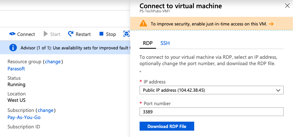Image resolution: width=293 pixels, height=137 pixels.
Task: Click the blue Advisor info icon
Action: [x=13, y=48]
